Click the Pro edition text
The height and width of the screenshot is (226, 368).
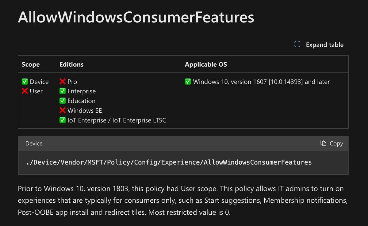pos(72,82)
